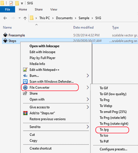Convert using To Gif option
138x153 pixels.
(x=104, y=88)
